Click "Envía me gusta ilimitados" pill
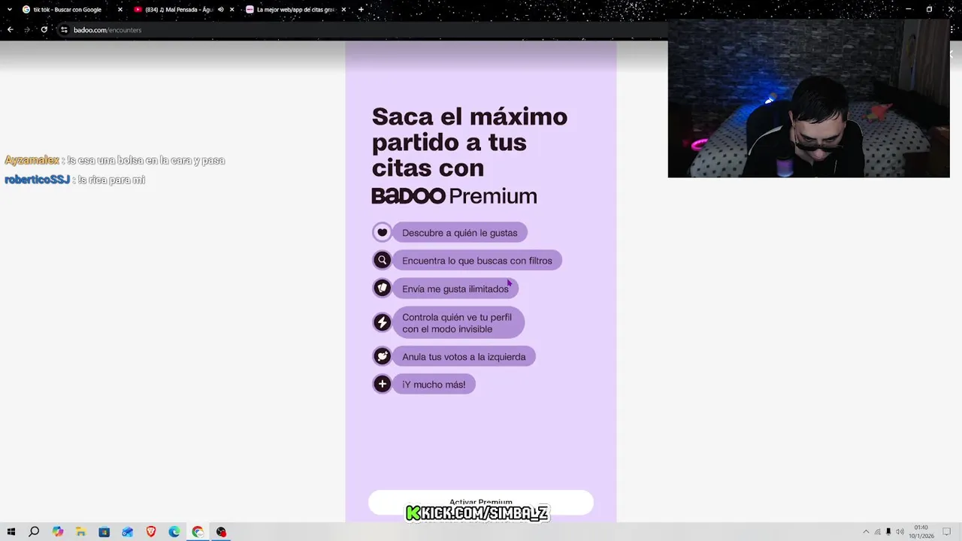 coord(455,289)
